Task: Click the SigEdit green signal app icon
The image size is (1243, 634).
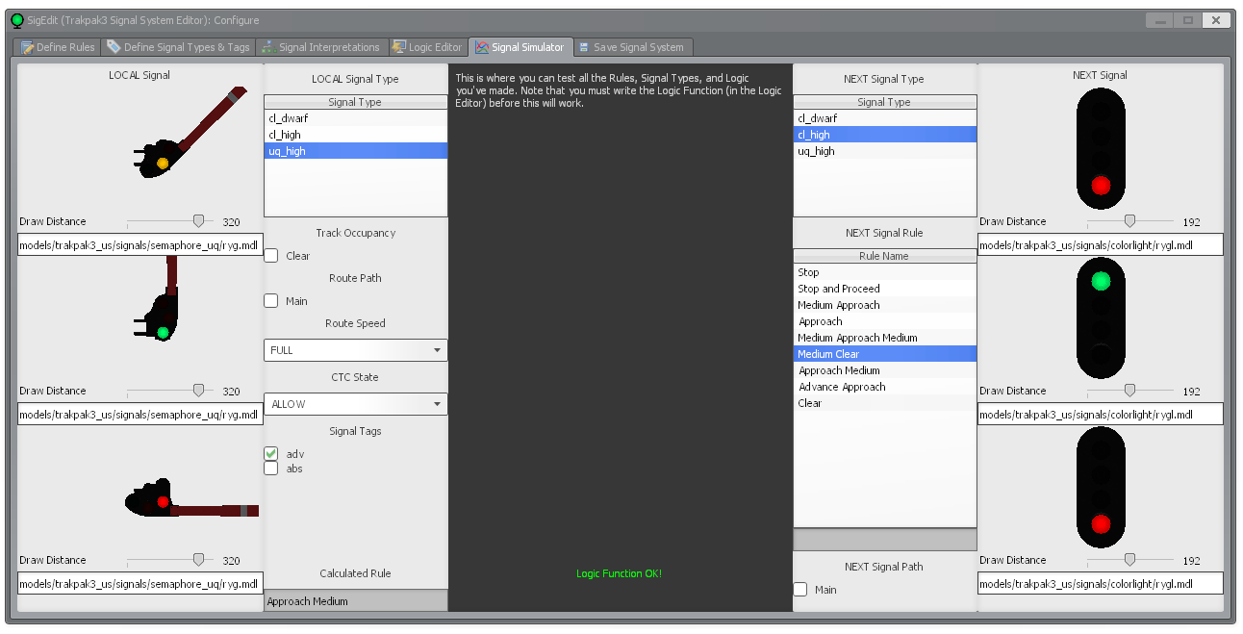Action: (17, 20)
